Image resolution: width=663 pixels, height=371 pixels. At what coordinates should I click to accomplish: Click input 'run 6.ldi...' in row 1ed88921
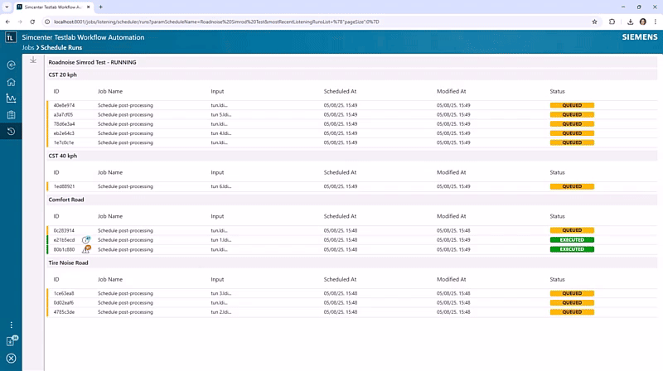pos(220,186)
